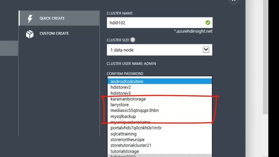
Task: Choose larrystore storage account
Action: [160, 105]
